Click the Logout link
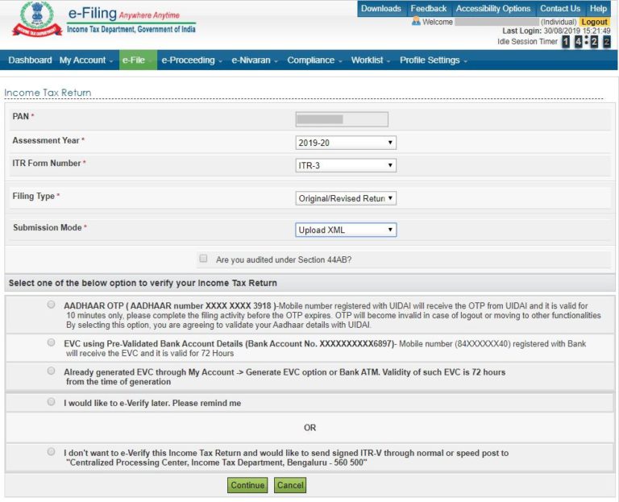 (595, 22)
